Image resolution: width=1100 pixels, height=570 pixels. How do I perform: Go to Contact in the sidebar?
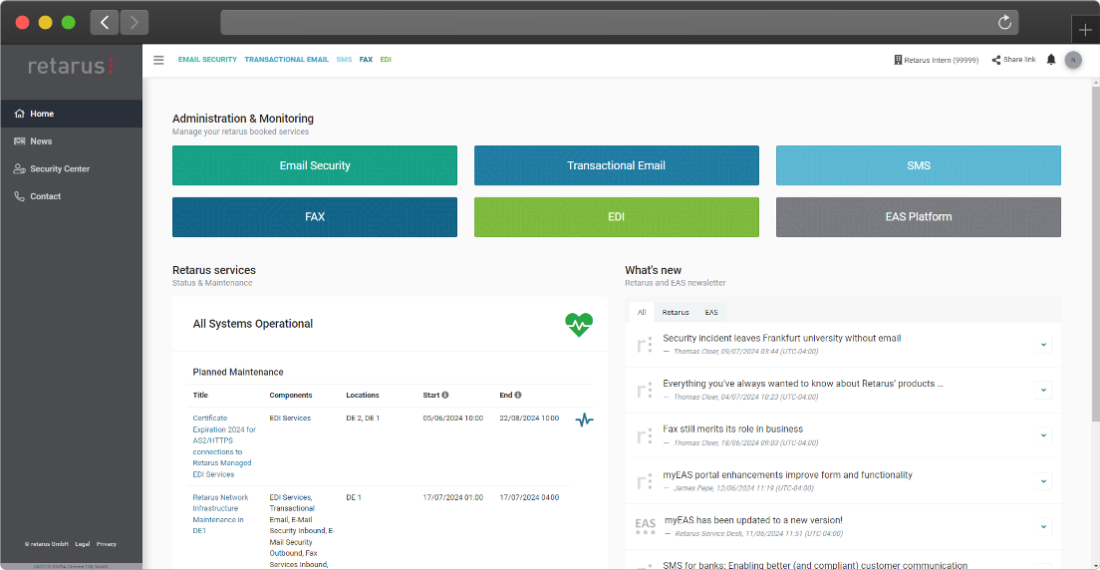(x=71, y=196)
